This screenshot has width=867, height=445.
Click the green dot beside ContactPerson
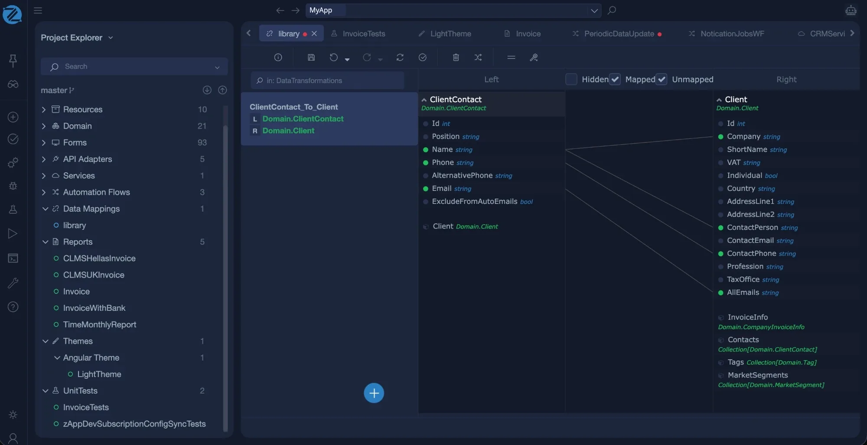(720, 228)
